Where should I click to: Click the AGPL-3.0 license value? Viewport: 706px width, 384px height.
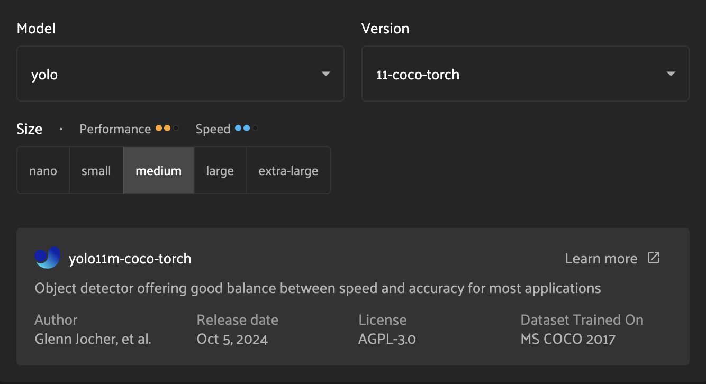tap(387, 339)
